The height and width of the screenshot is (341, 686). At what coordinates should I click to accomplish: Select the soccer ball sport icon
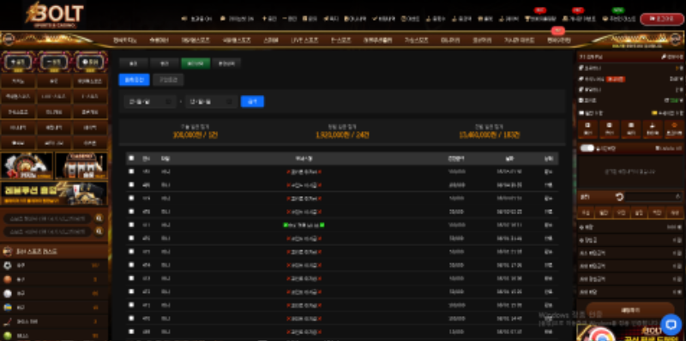pyautogui.click(x=8, y=266)
